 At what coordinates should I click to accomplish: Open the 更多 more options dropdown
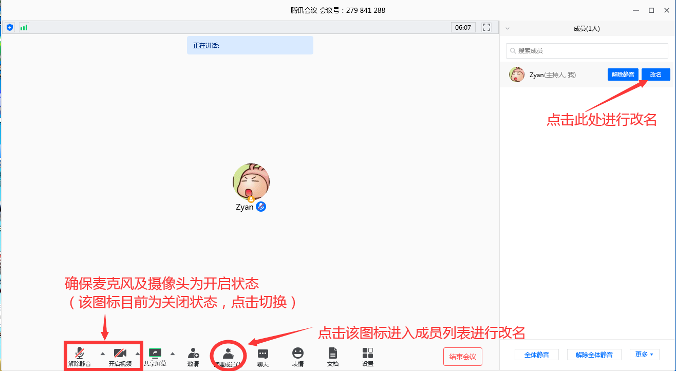click(644, 354)
